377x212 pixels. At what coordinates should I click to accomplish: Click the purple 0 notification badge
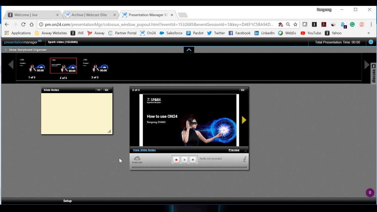click(370, 193)
